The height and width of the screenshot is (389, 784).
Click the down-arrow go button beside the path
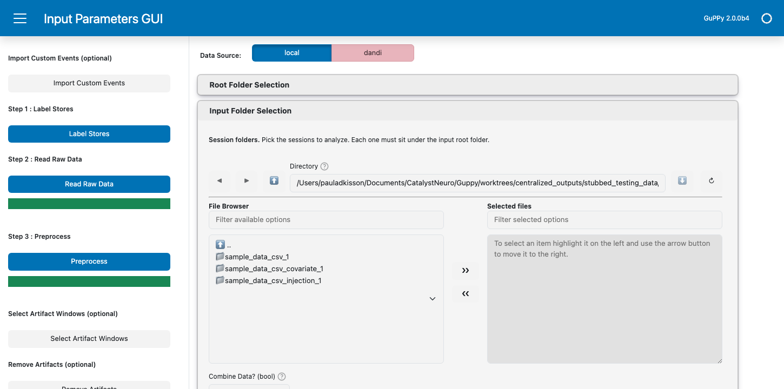(x=682, y=180)
